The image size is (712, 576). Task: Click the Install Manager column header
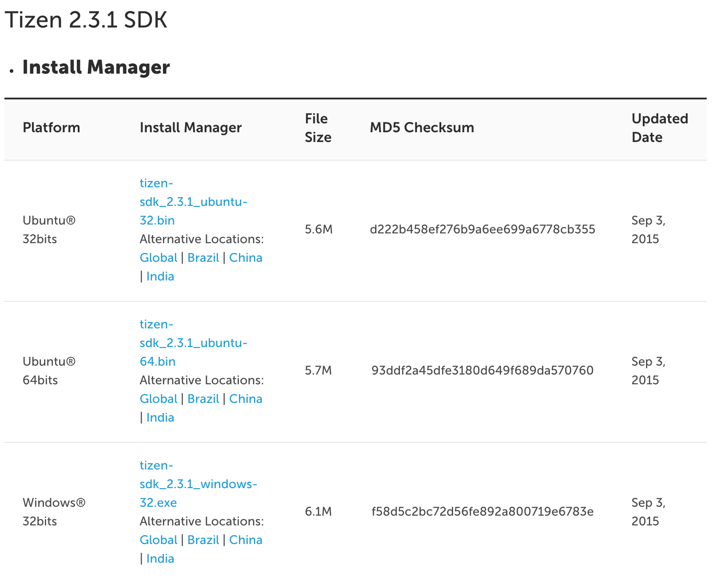[191, 128]
